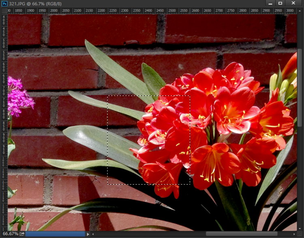Click the vertical ruler on the left edge
This screenshot has width=304, height=238.
[4, 121]
